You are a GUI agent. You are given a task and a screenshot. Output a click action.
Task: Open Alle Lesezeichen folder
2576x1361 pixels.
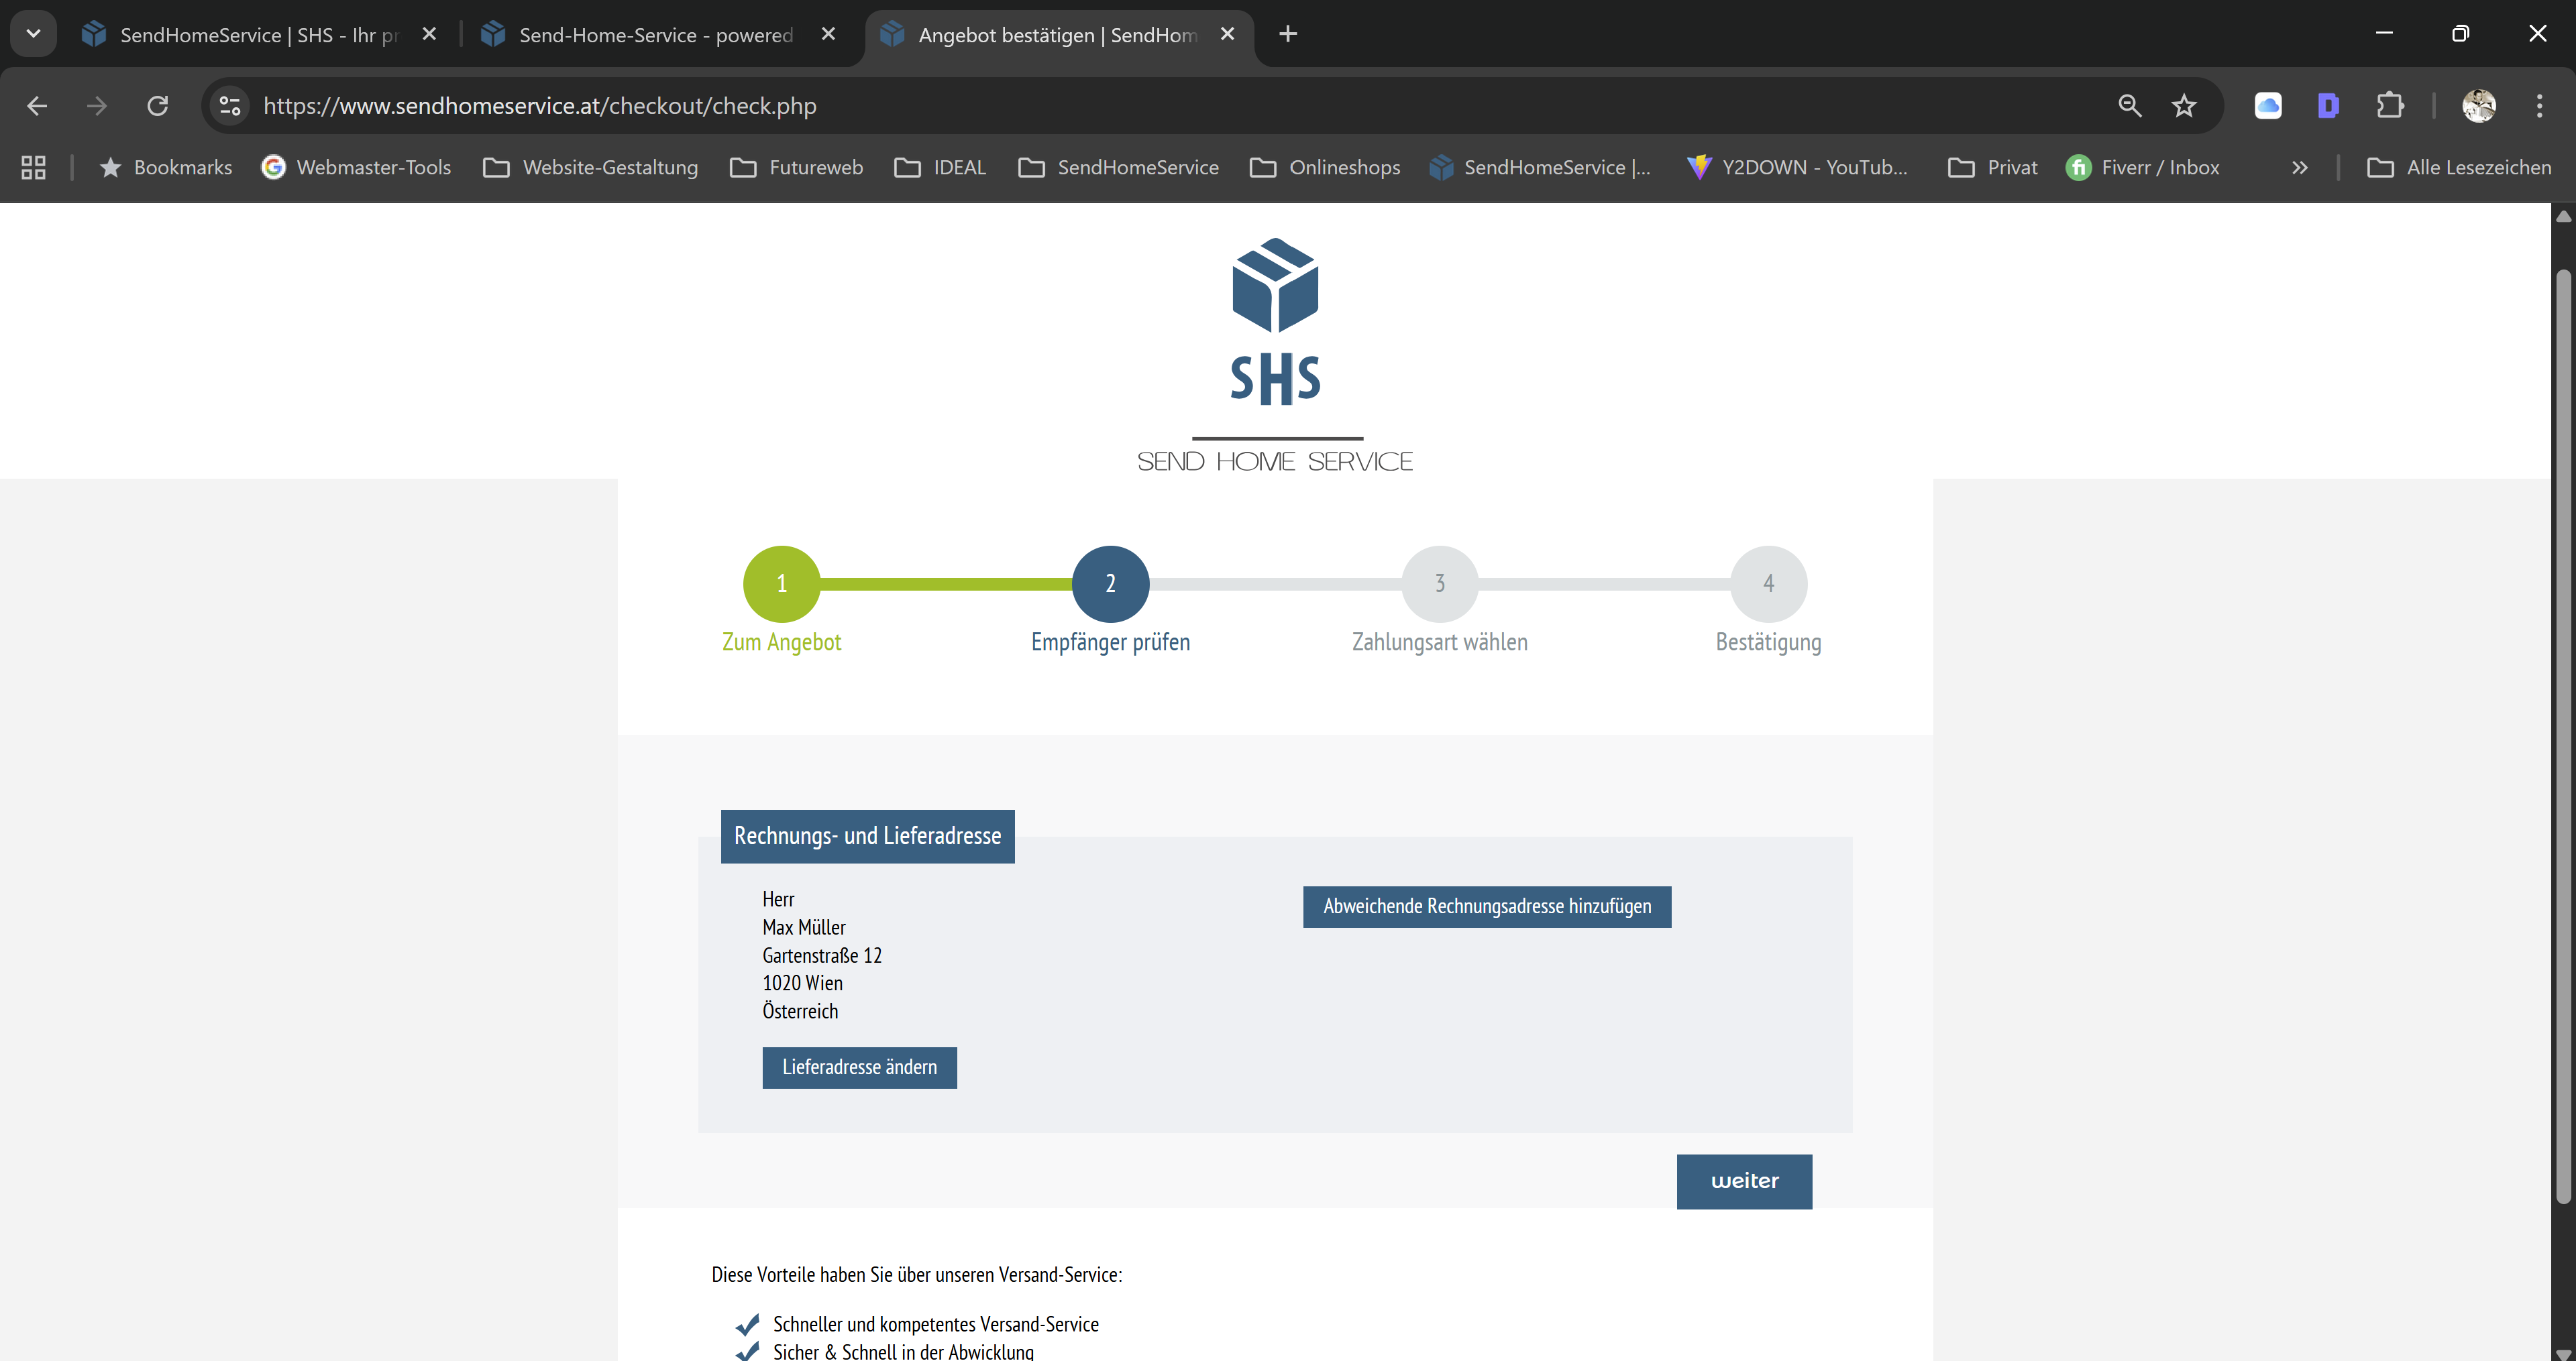(2459, 168)
